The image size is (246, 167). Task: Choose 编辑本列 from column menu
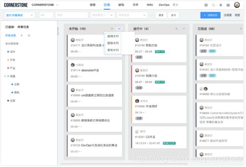pyautogui.click(x=113, y=36)
